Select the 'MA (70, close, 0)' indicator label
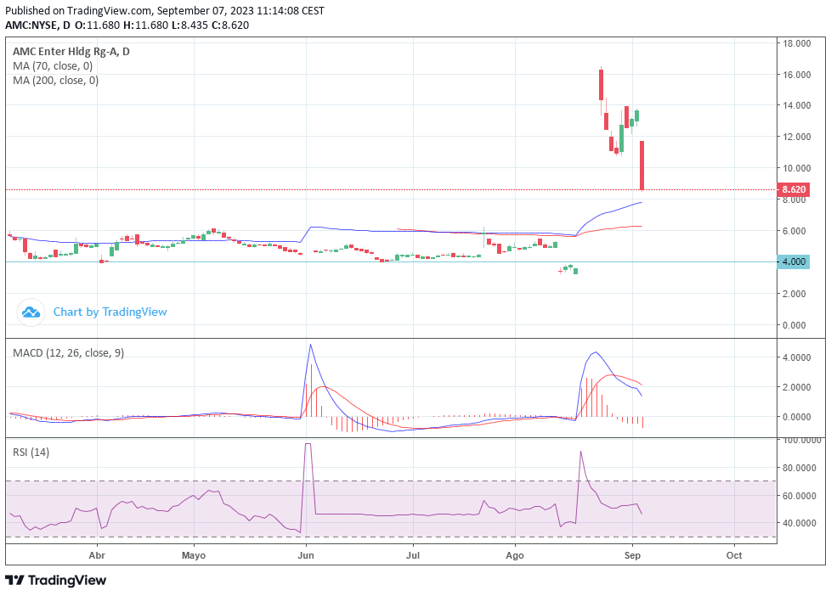Image resolution: width=831 pixels, height=596 pixels. (x=53, y=65)
